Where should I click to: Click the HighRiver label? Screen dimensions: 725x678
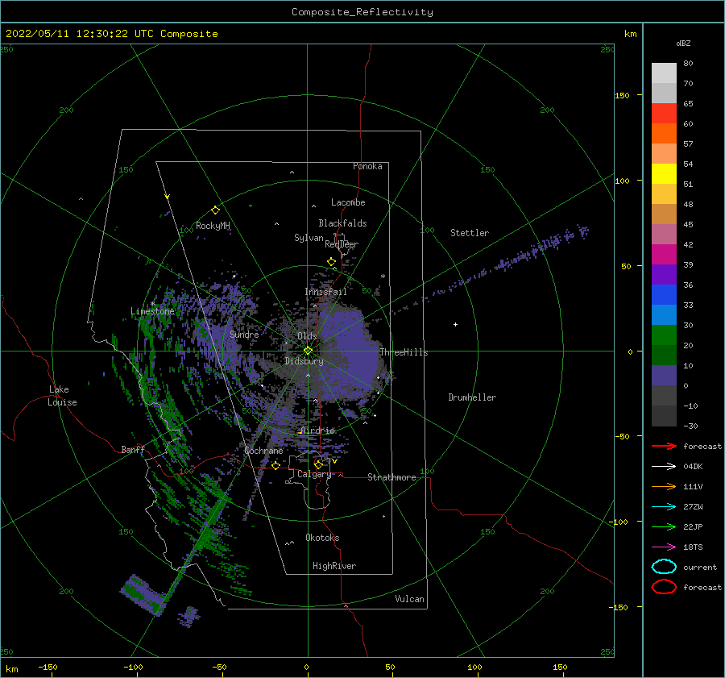click(334, 566)
